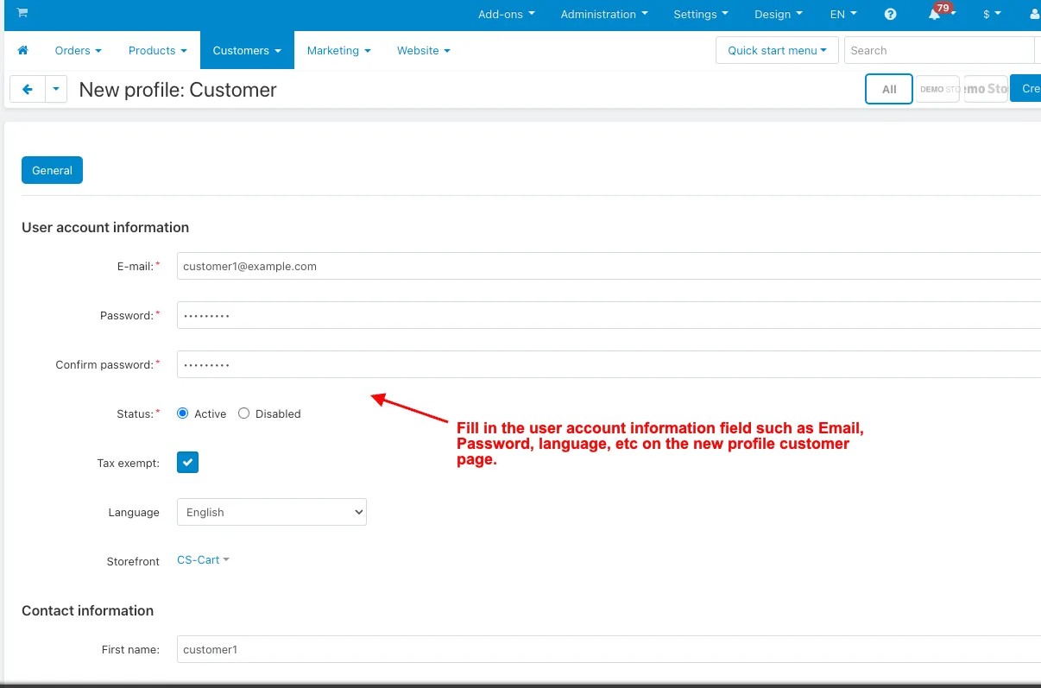Open the Website menu
Screen dimensions: 1041x688
tap(424, 51)
